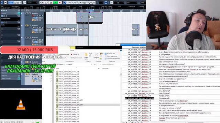The image size is (220, 123).
Task: Click the cell 'Я узнал всё, что нужно.'
Action: [x=169, y=84]
